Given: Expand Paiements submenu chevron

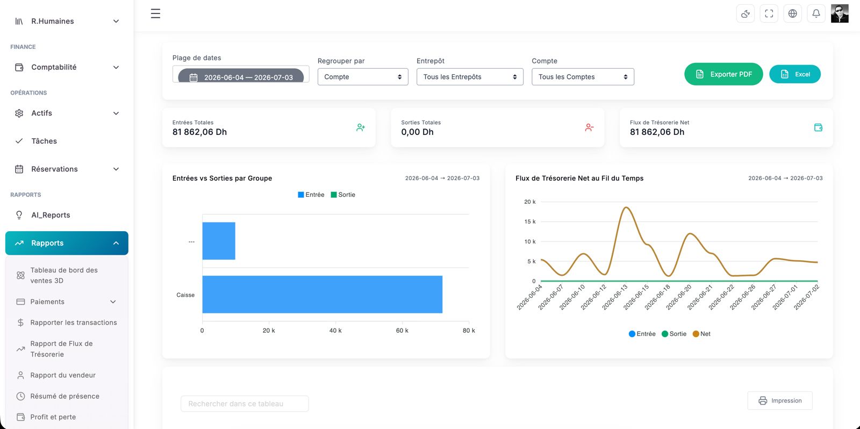Looking at the screenshot, I should [113, 302].
